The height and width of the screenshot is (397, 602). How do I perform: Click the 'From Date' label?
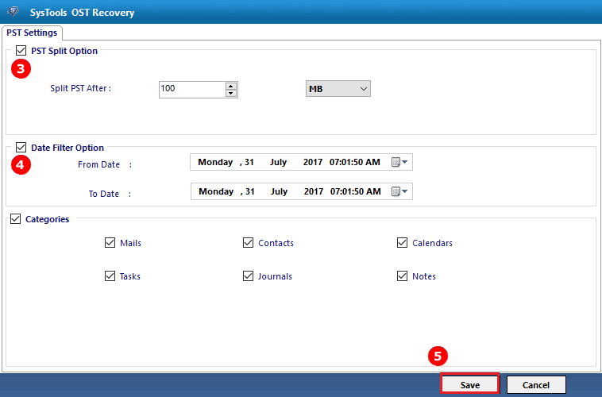pyautogui.click(x=98, y=164)
